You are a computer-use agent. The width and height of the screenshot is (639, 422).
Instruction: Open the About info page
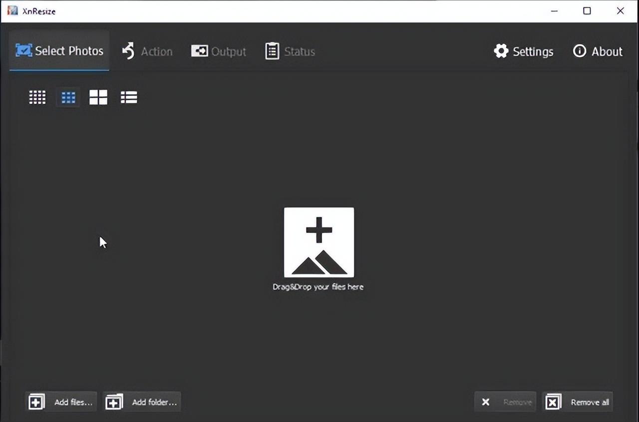tap(598, 51)
